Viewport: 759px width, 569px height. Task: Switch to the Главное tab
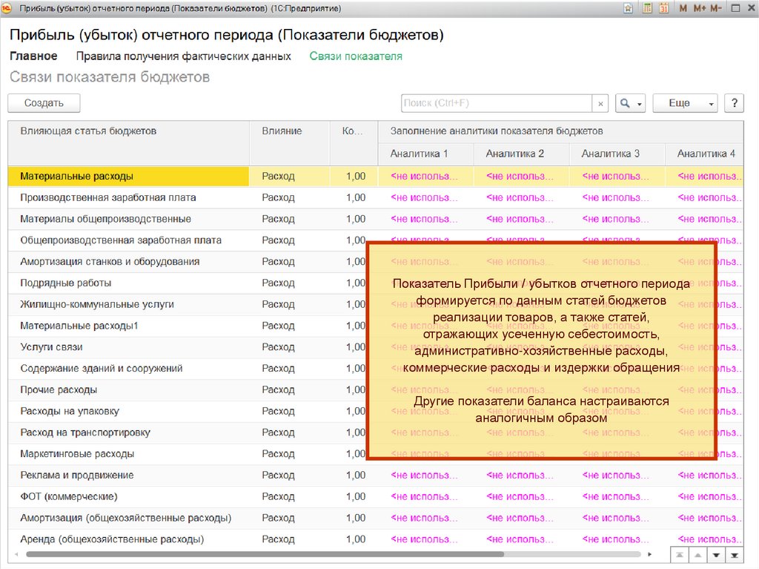(x=33, y=56)
